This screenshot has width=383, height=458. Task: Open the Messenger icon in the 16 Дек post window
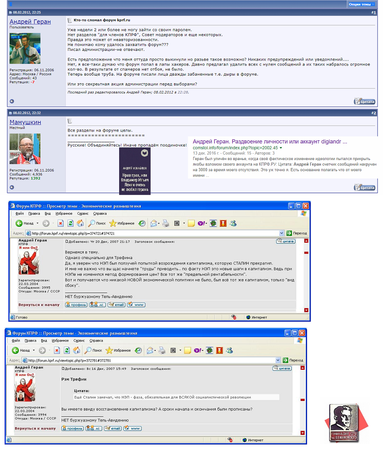point(229,350)
